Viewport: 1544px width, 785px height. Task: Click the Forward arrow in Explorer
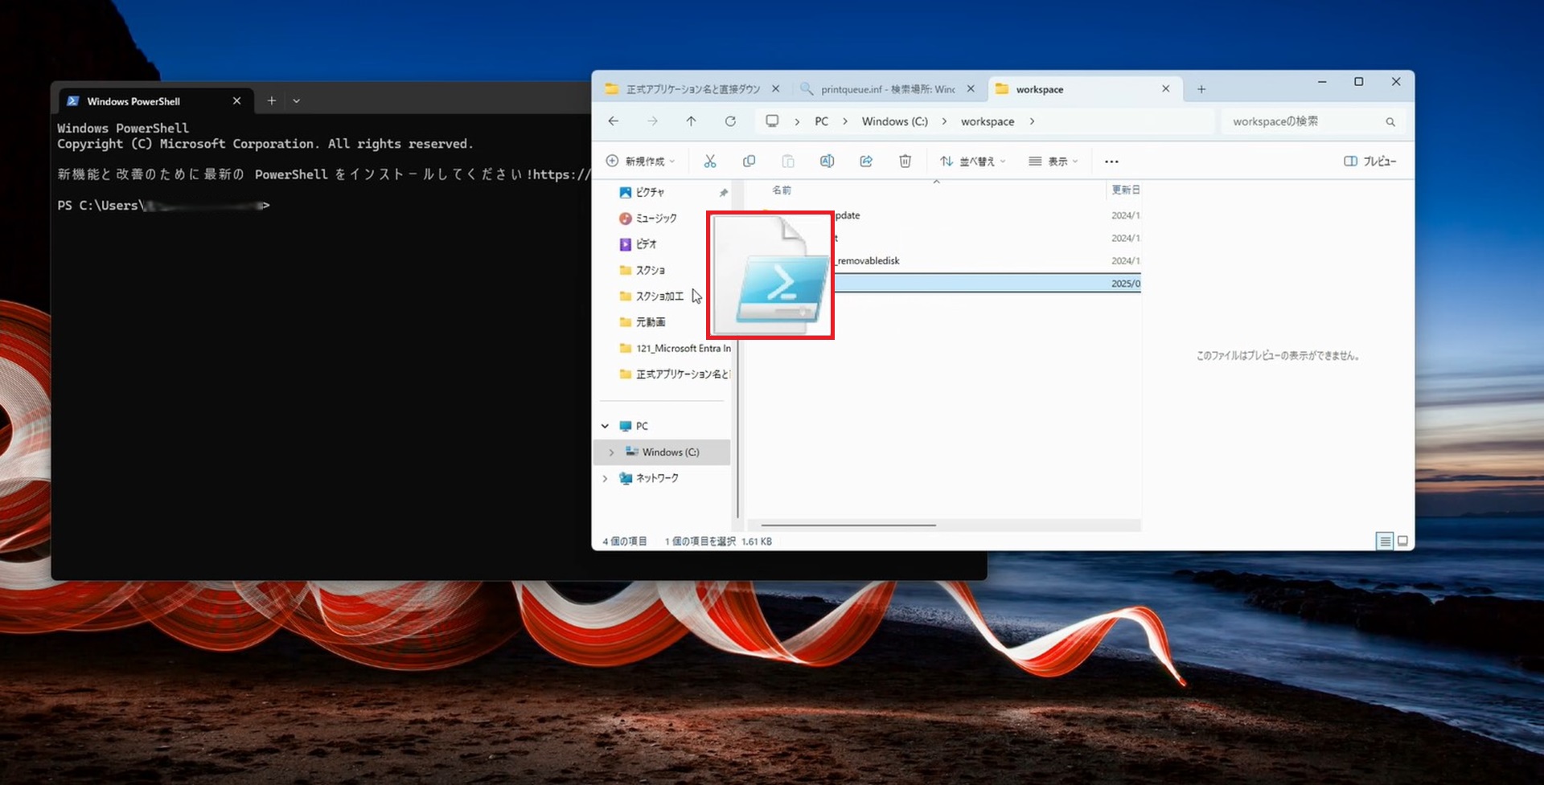(652, 121)
